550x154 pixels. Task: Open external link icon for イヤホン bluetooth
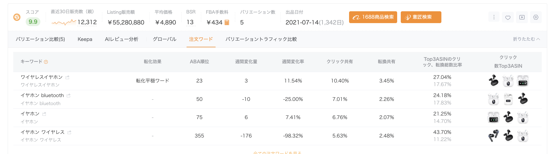69,95
